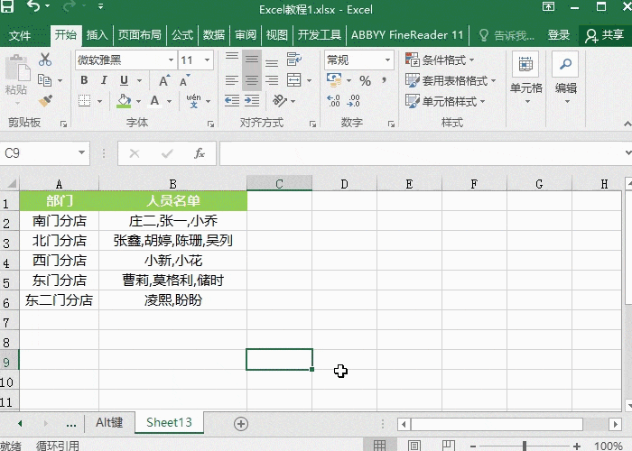Select cell containing 北门分店
632x451 pixels.
point(60,241)
